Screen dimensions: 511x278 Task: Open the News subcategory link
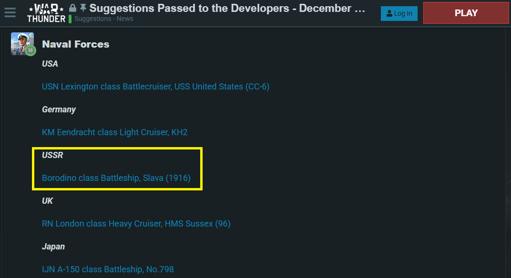(125, 19)
